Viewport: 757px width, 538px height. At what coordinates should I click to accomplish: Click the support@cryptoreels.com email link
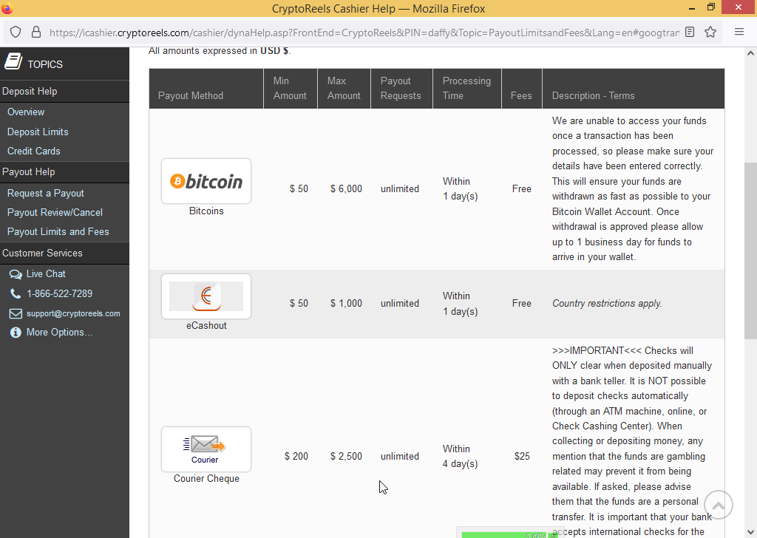coord(73,313)
